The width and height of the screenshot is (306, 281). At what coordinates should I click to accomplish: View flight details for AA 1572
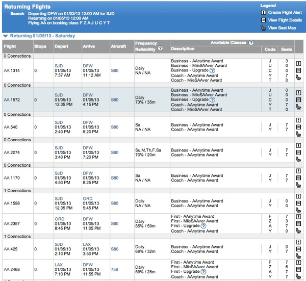[298, 100]
